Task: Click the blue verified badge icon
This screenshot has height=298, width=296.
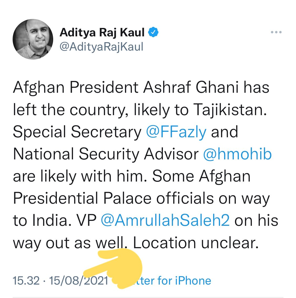Action: tap(153, 32)
